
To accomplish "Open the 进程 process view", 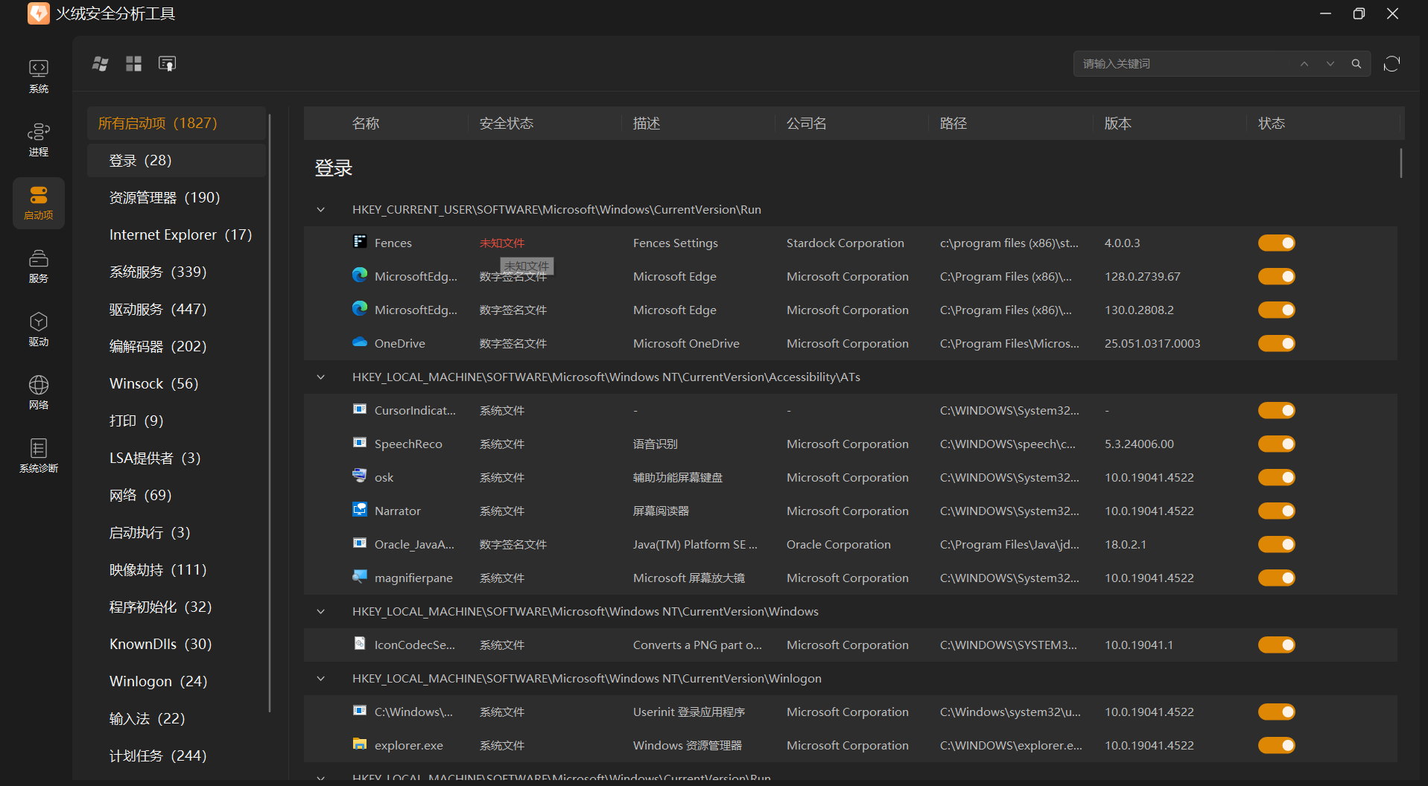I will (x=39, y=140).
